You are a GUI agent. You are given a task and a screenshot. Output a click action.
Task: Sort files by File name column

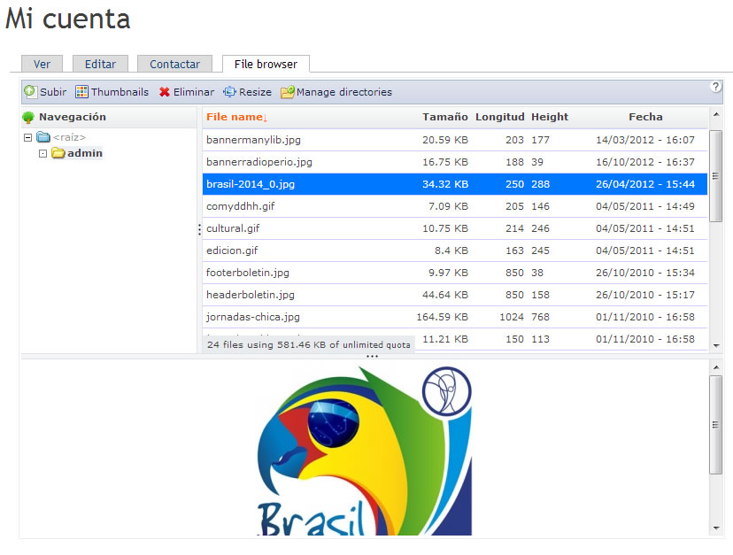[236, 117]
